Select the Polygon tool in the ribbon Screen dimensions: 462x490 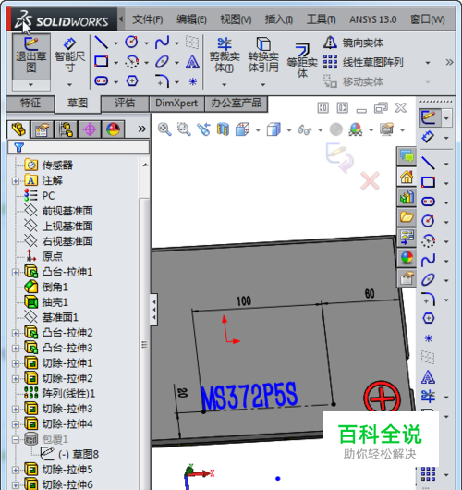point(132,81)
